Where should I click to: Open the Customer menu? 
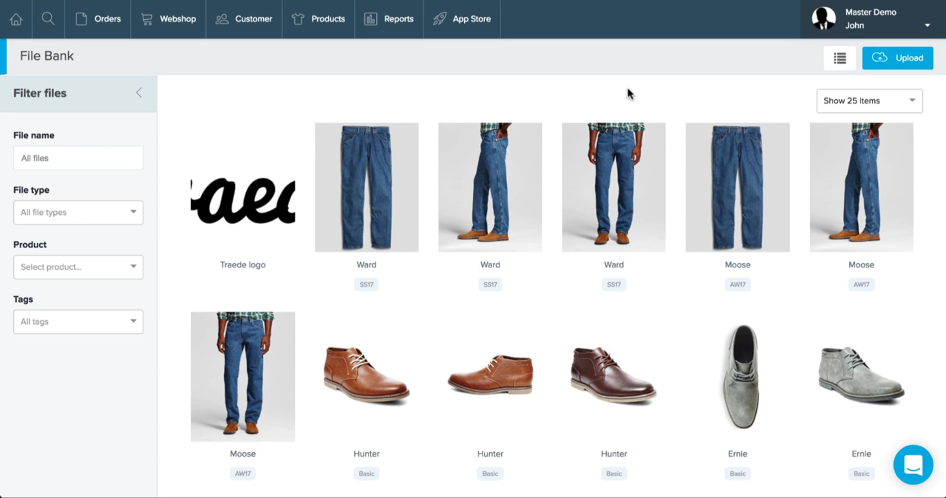click(x=244, y=19)
